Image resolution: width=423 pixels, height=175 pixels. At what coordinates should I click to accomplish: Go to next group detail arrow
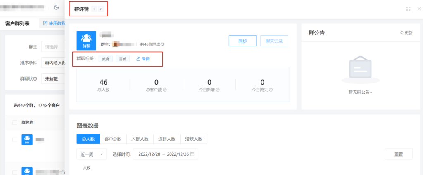coord(101,9)
